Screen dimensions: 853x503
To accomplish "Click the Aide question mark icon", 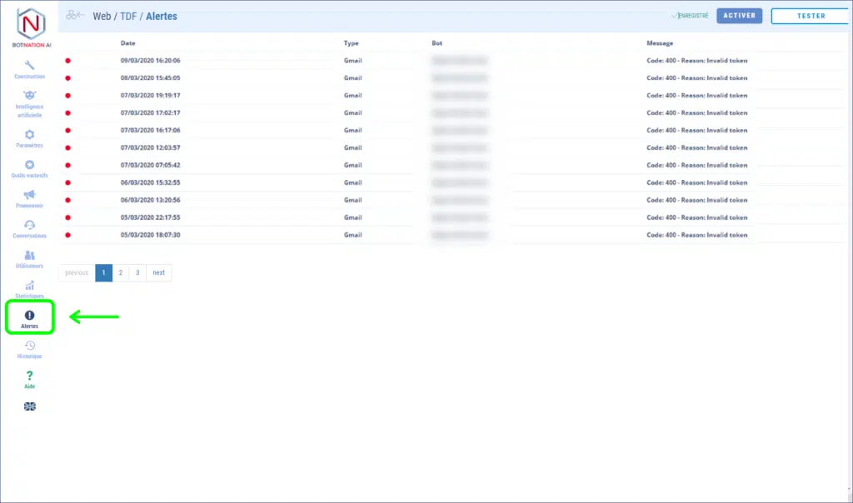I will point(30,376).
